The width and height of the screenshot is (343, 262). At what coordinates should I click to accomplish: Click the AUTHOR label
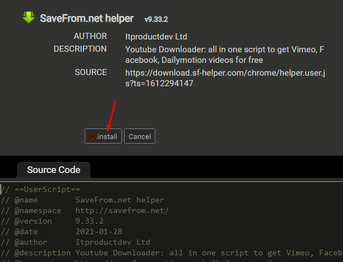[x=90, y=36]
